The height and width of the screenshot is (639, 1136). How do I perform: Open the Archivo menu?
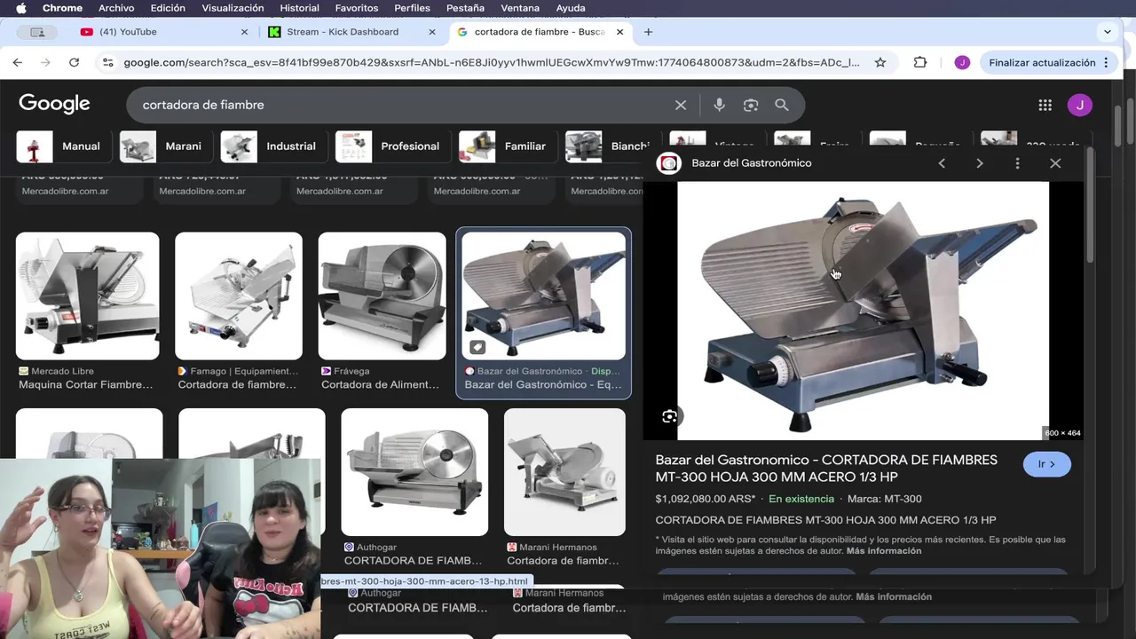click(x=116, y=8)
